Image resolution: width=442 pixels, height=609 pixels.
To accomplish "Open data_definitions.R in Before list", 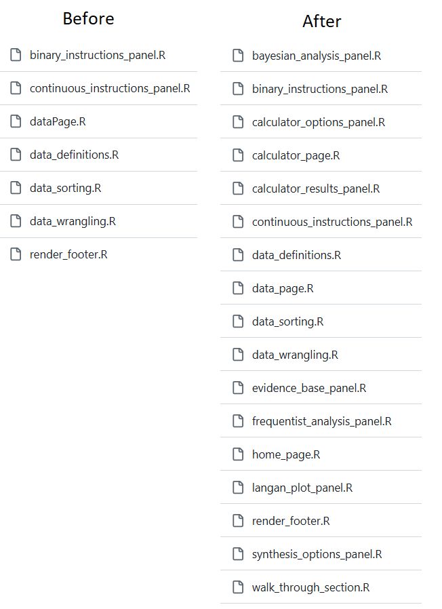I will [x=74, y=155].
